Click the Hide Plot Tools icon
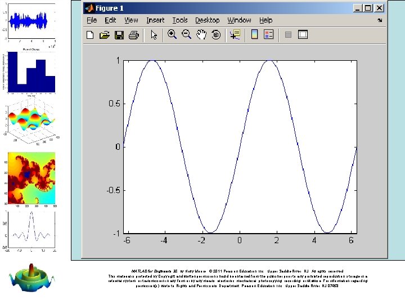Viewport: 405px width, 304px height. click(x=288, y=35)
